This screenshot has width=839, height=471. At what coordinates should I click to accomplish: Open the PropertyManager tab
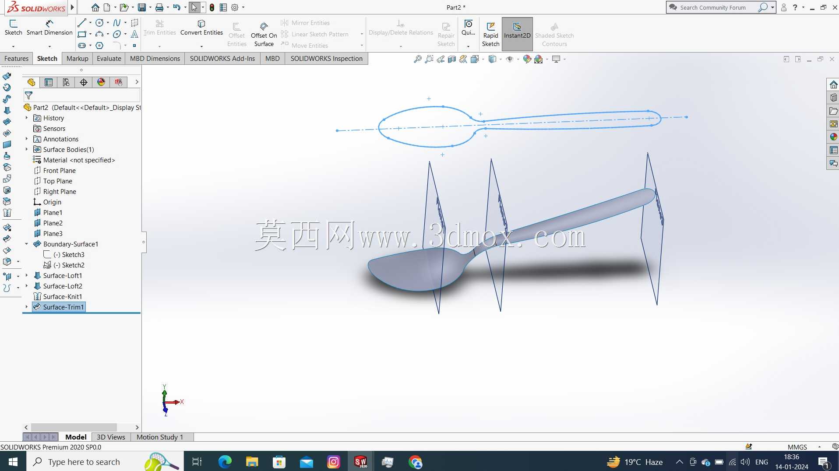point(49,82)
